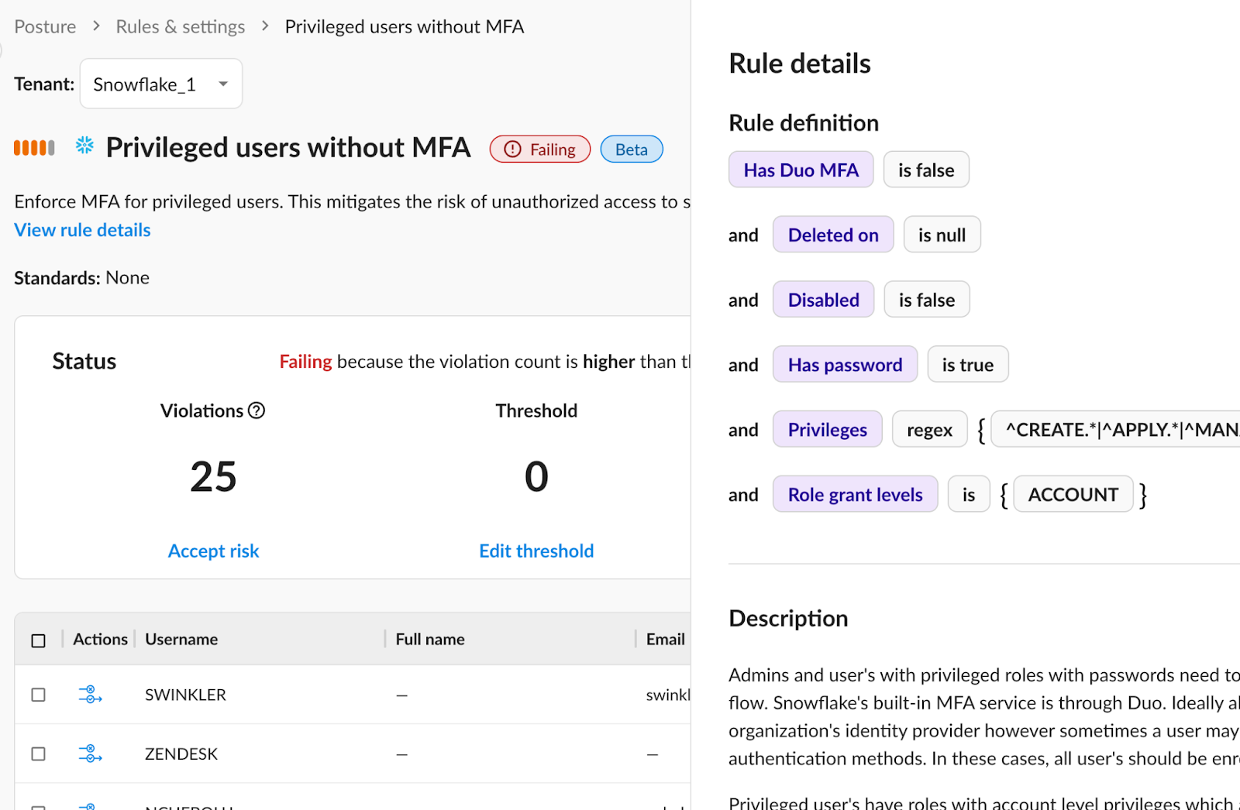
Task: Check the ZENDESK row checkbox
Action: pos(38,753)
